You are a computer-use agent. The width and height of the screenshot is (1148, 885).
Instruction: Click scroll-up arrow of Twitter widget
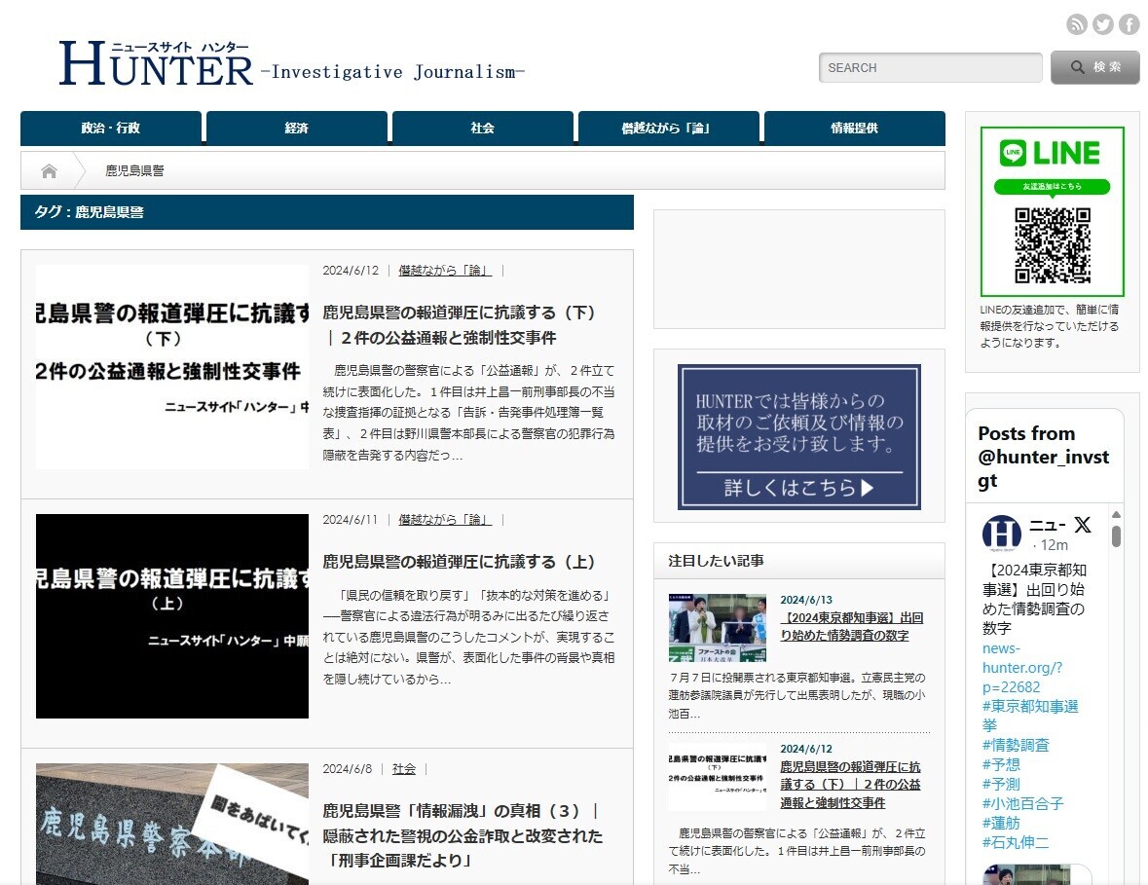click(x=1116, y=515)
